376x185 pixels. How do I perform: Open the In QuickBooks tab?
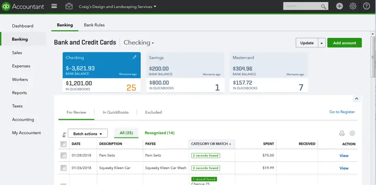pos(116,112)
